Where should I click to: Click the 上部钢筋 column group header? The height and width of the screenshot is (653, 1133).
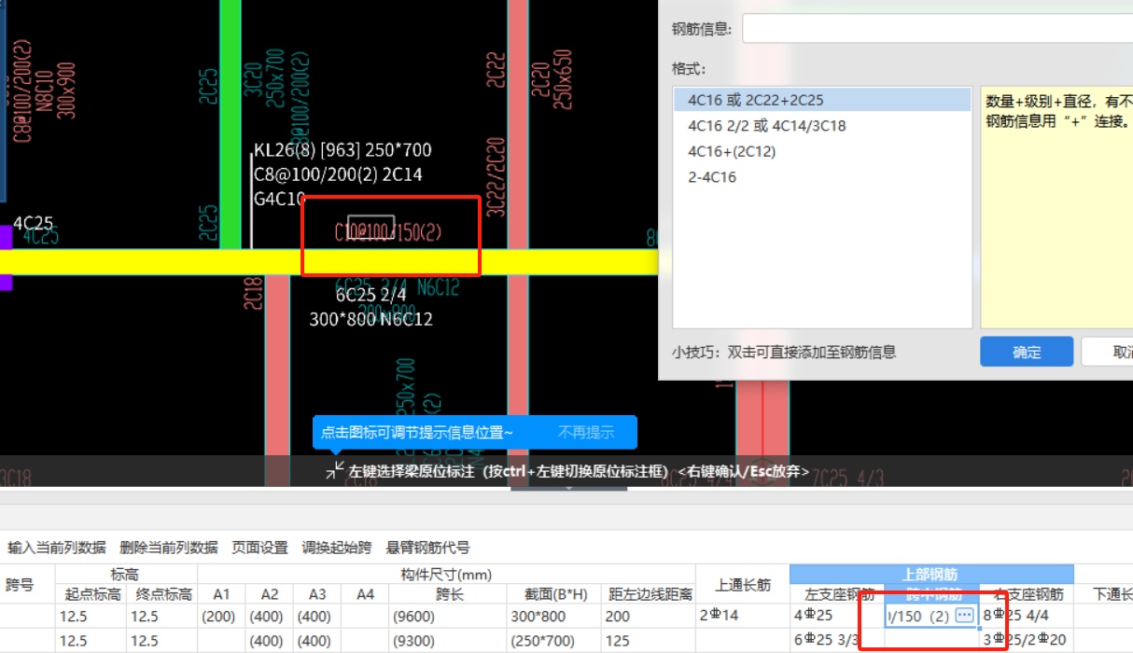tap(931, 574)
